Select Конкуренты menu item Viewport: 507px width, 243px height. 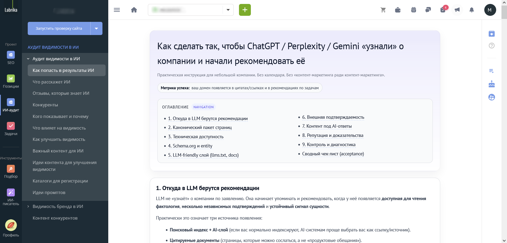pos(45,105)
